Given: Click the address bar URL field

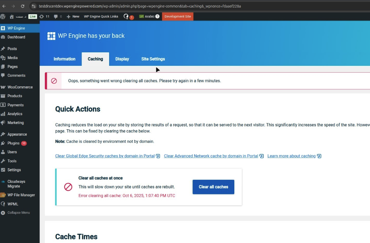Looking at the screenshot, I should [x=140, y=6].
